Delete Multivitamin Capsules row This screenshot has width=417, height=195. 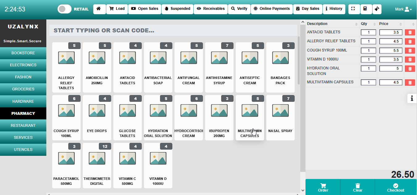410,82
